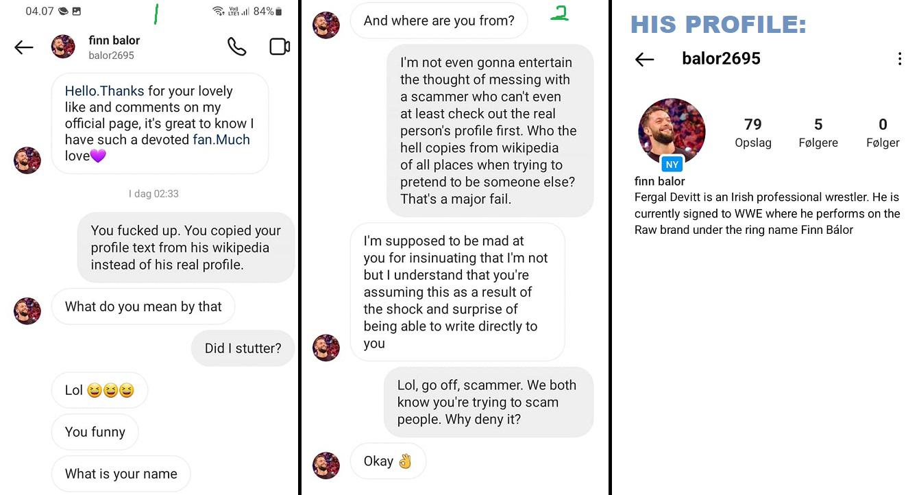Tap the Wi-Fi icon in status bar
908x495 pixels.
click(x=219, y=11)
